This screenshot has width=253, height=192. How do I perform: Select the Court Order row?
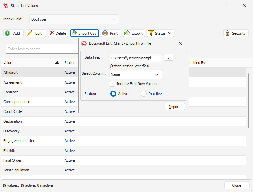[123, 111]
